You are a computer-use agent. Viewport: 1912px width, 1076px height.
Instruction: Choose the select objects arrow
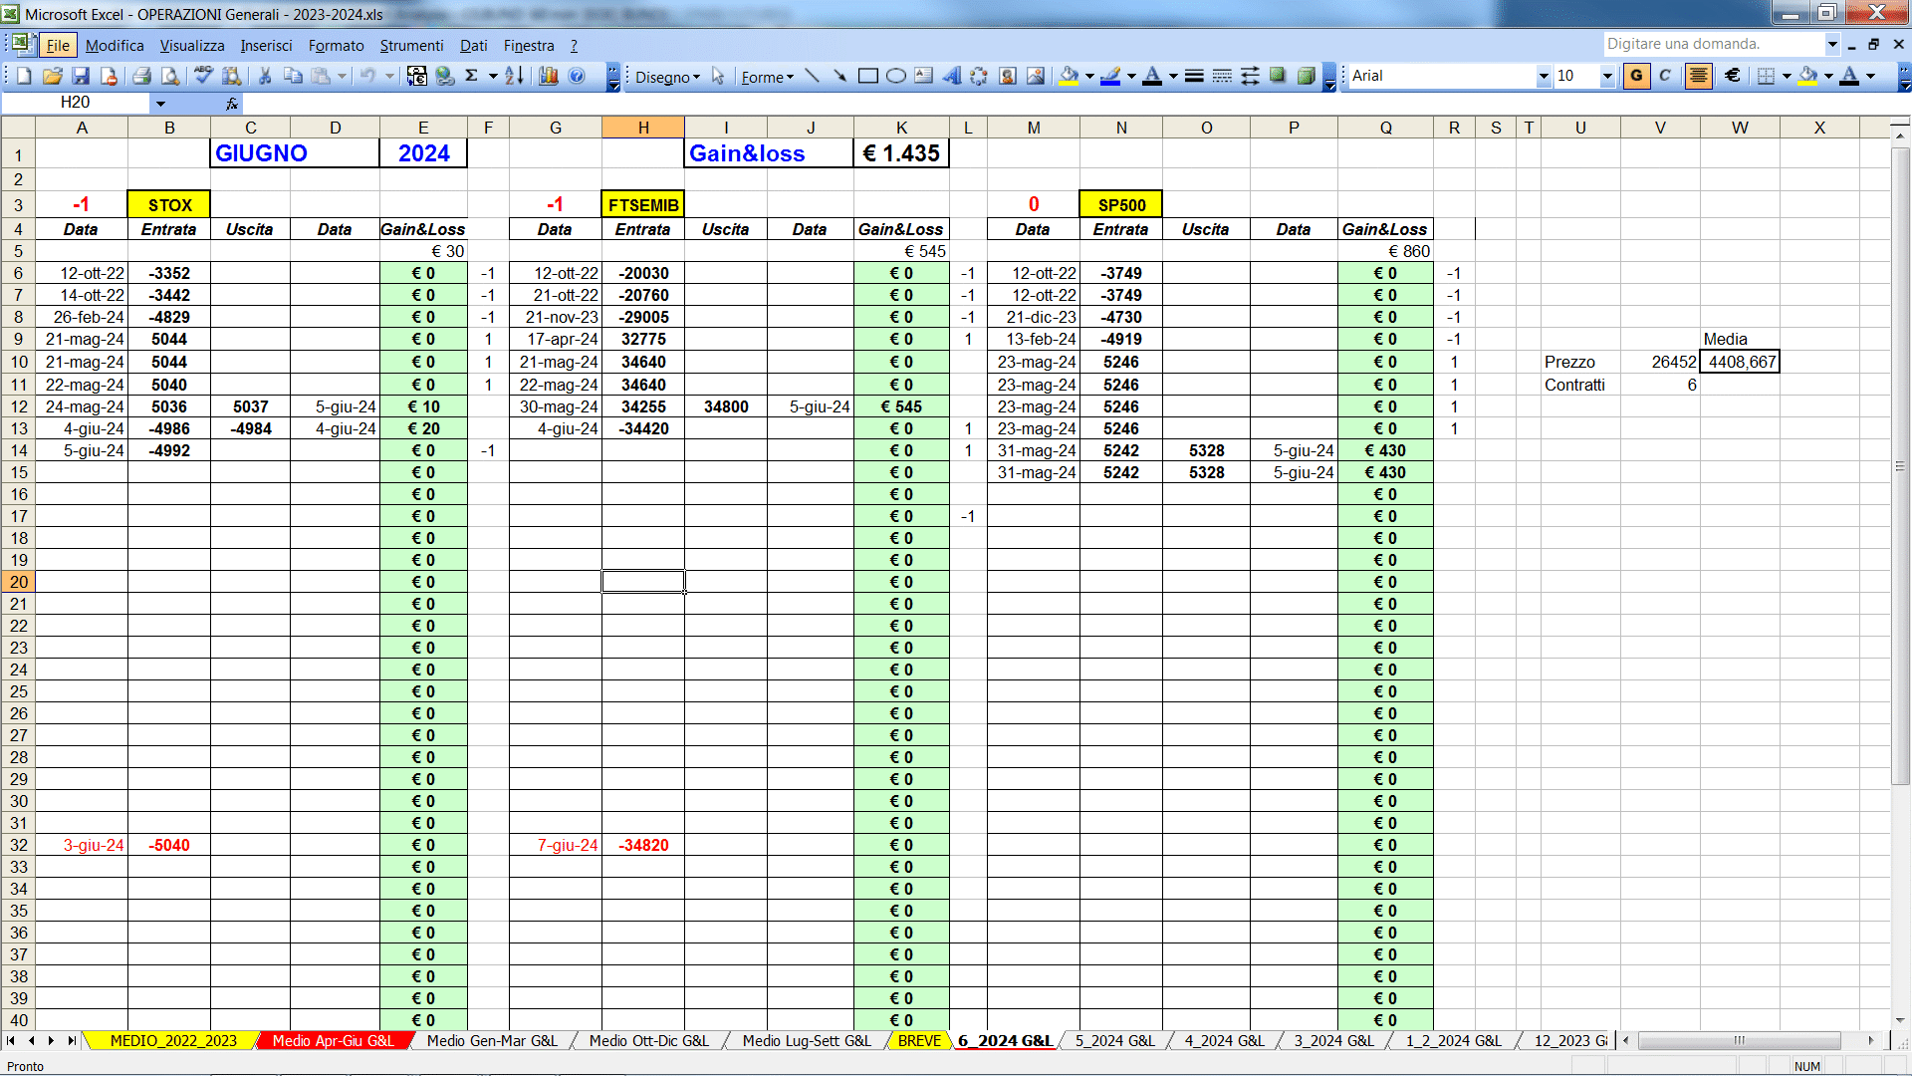click(x=718, y=77)
